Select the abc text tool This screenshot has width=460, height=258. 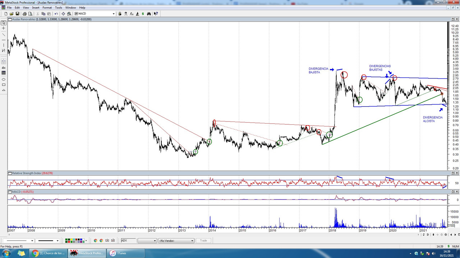point(3,68)
